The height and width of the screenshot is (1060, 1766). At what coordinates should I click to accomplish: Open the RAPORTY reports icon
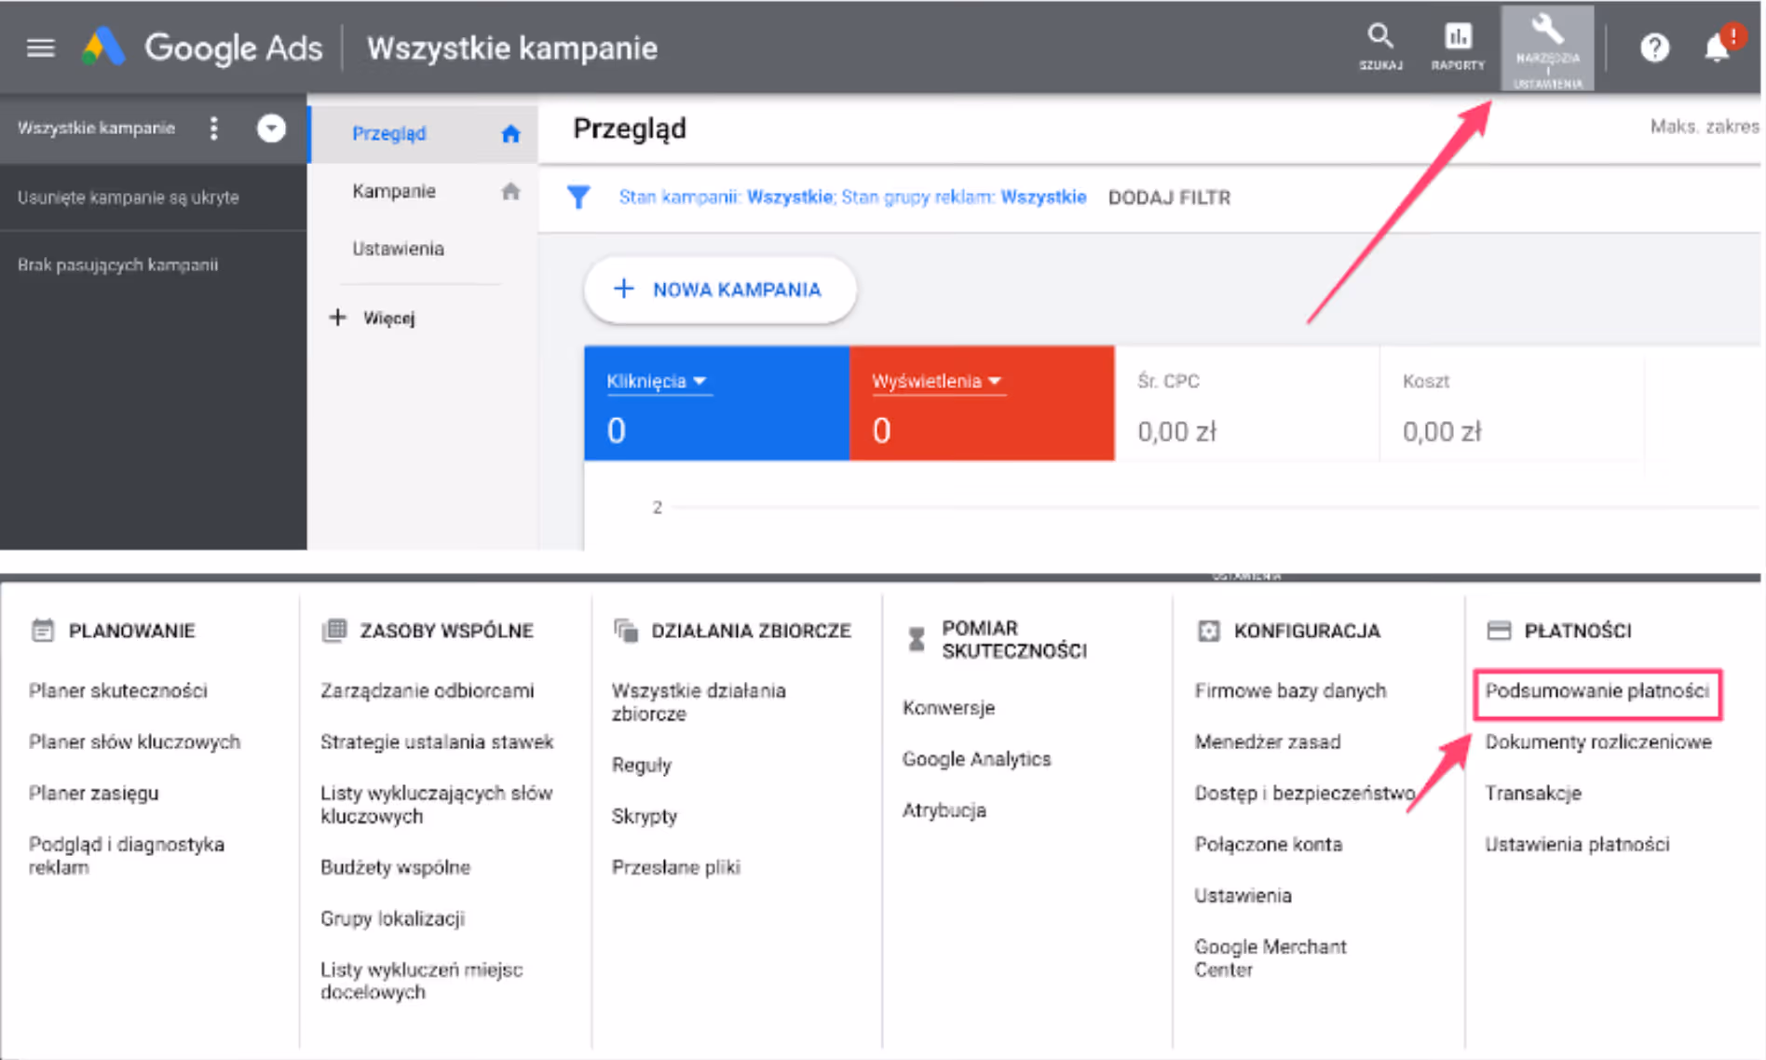[1458, 47]
